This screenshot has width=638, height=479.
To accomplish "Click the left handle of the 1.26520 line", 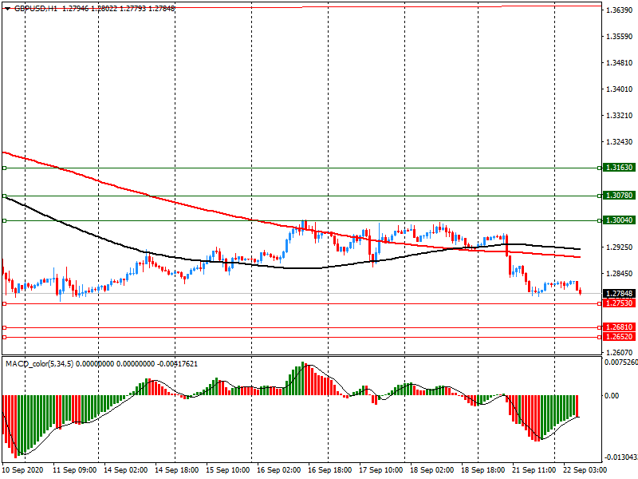I will click(5, 337).
